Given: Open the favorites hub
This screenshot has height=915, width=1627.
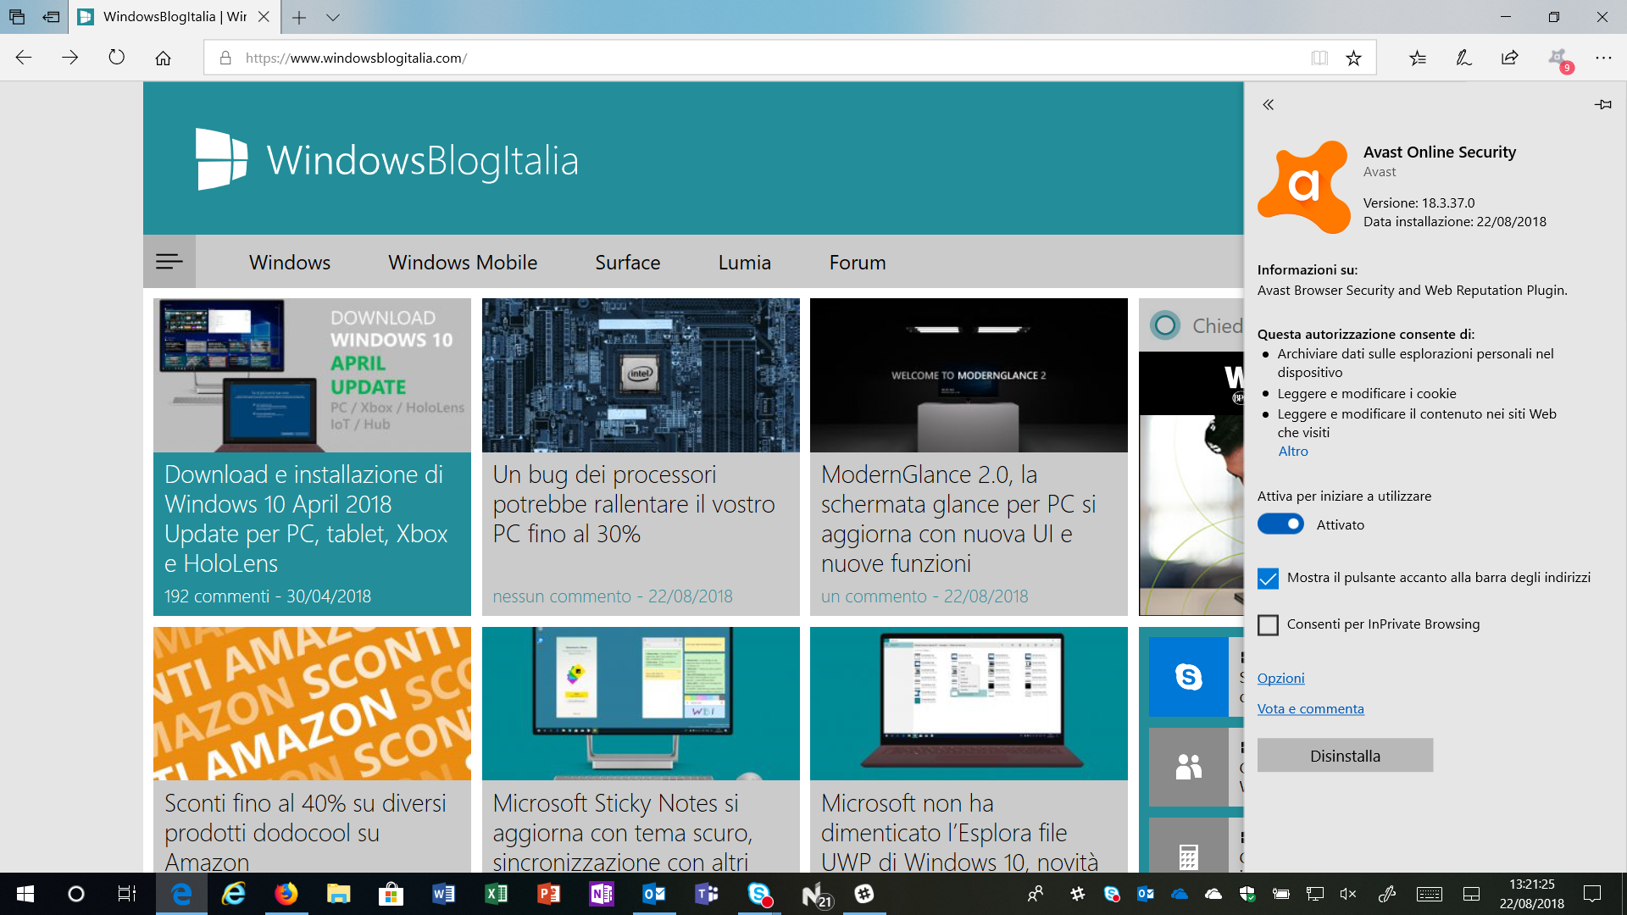Looking at the screenshot, I should point(1418,58).
